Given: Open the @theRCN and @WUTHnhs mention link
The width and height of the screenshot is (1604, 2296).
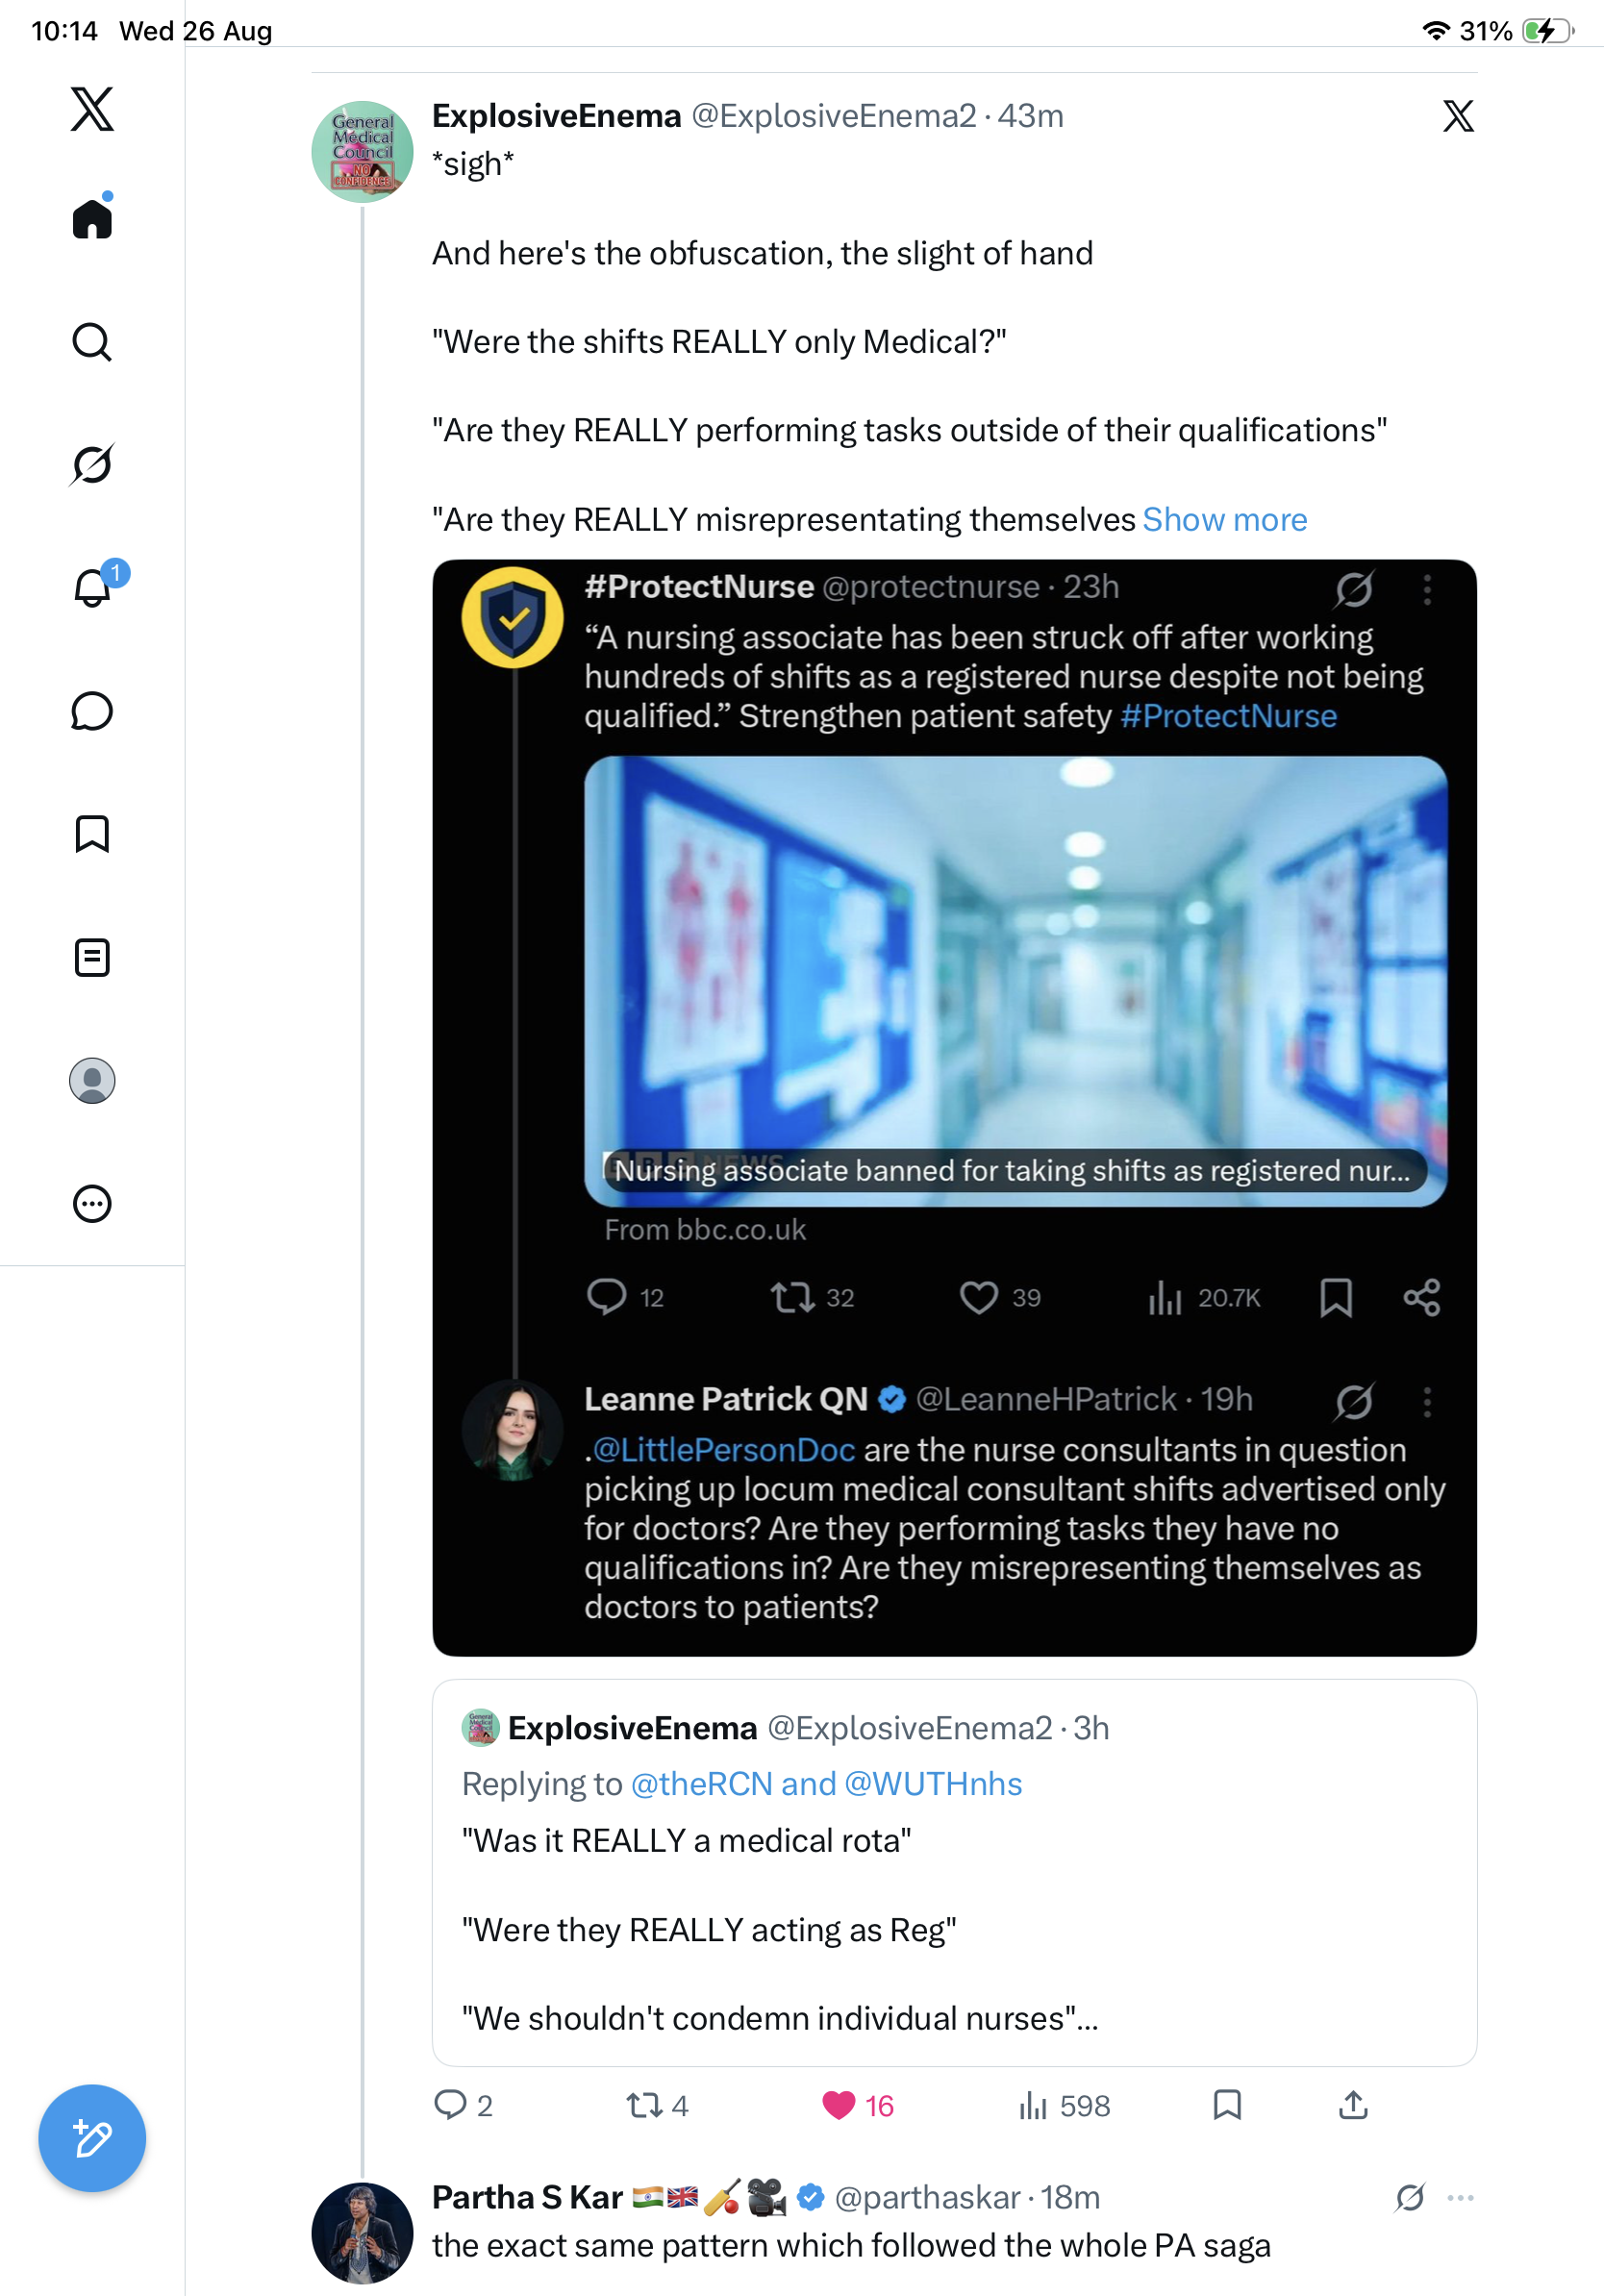Looking at the screenshot, I should coord(826,1784).
